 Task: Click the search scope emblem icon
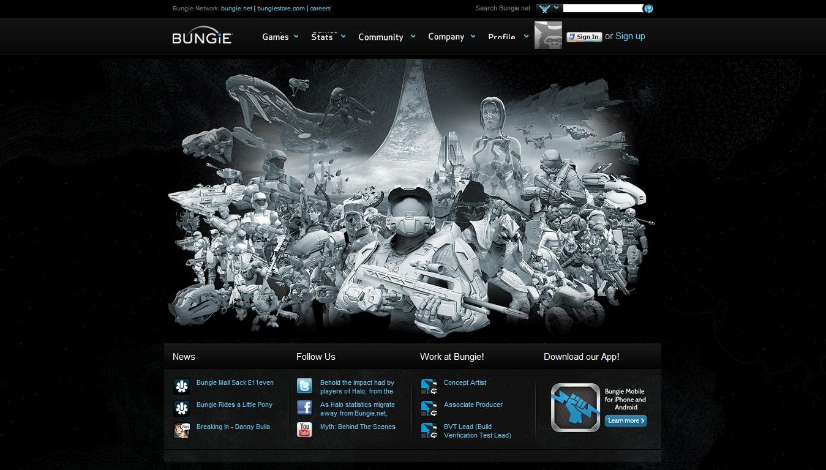pos(544,9)
